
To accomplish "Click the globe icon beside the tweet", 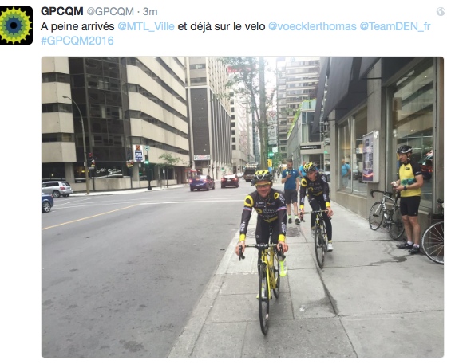I will tap(441, 11).
